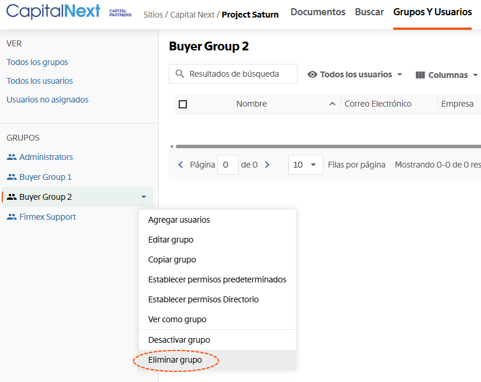
Task: Click the horizontal table scrollbar
Action: 328,146
